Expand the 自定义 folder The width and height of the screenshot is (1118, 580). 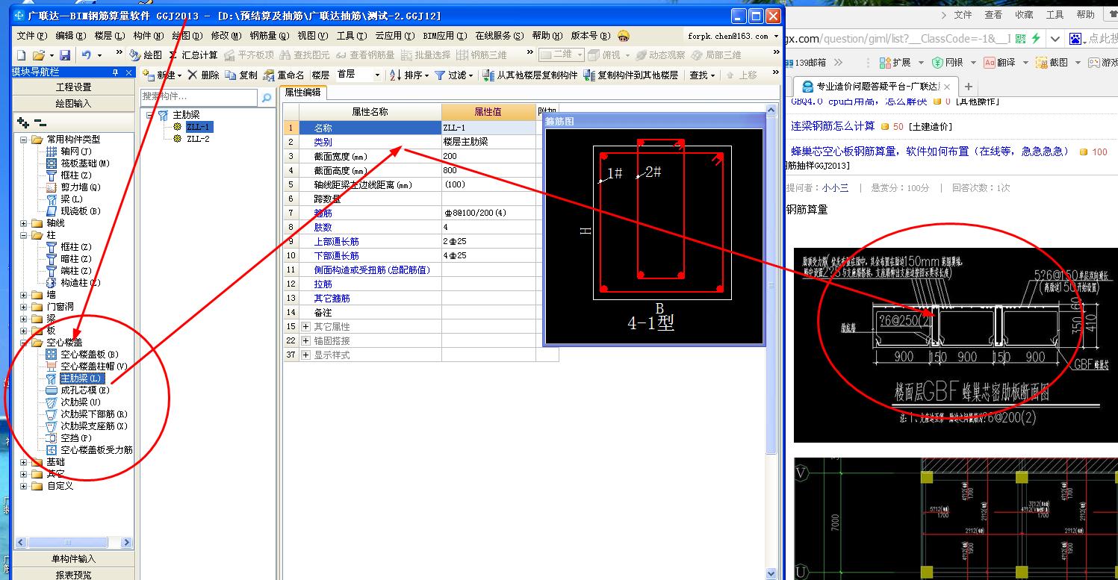pos(23,486)
